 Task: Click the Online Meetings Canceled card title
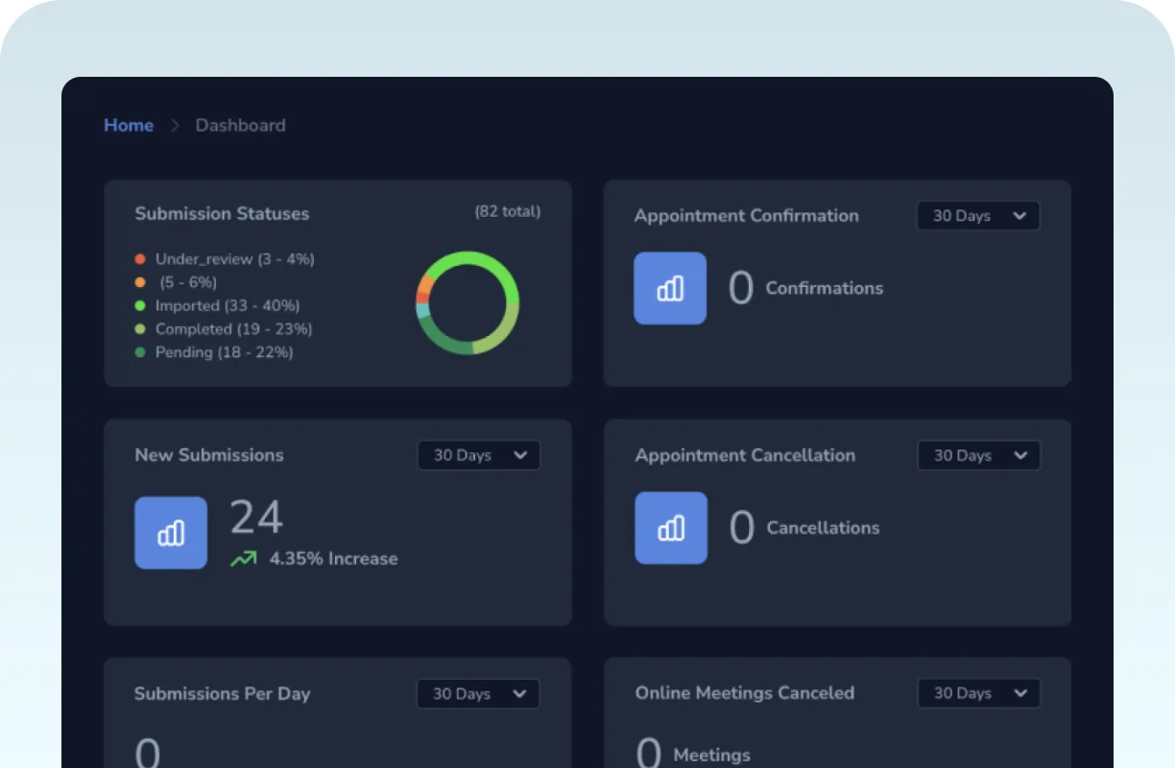[745, 693]
